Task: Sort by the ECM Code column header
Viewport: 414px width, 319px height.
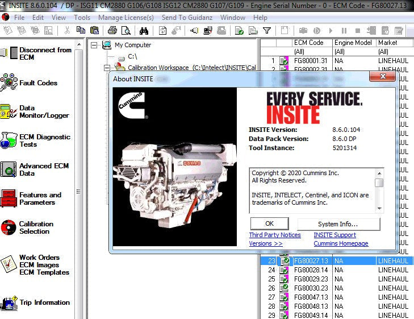Action: click(312, 43)
